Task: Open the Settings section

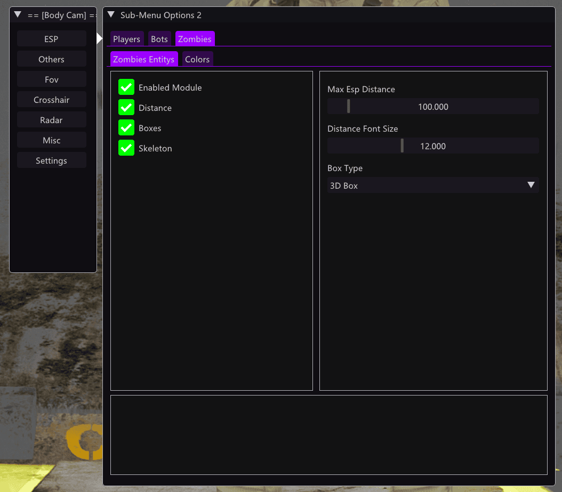Action: coord(52,160)
